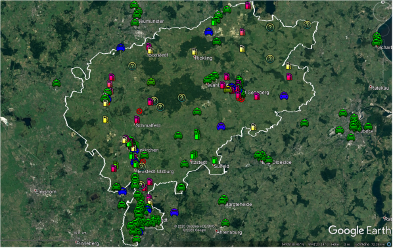Select the blue car marker southeast of Norderstedt
Viewport: 393px width, 248px height.
(174, 212)
